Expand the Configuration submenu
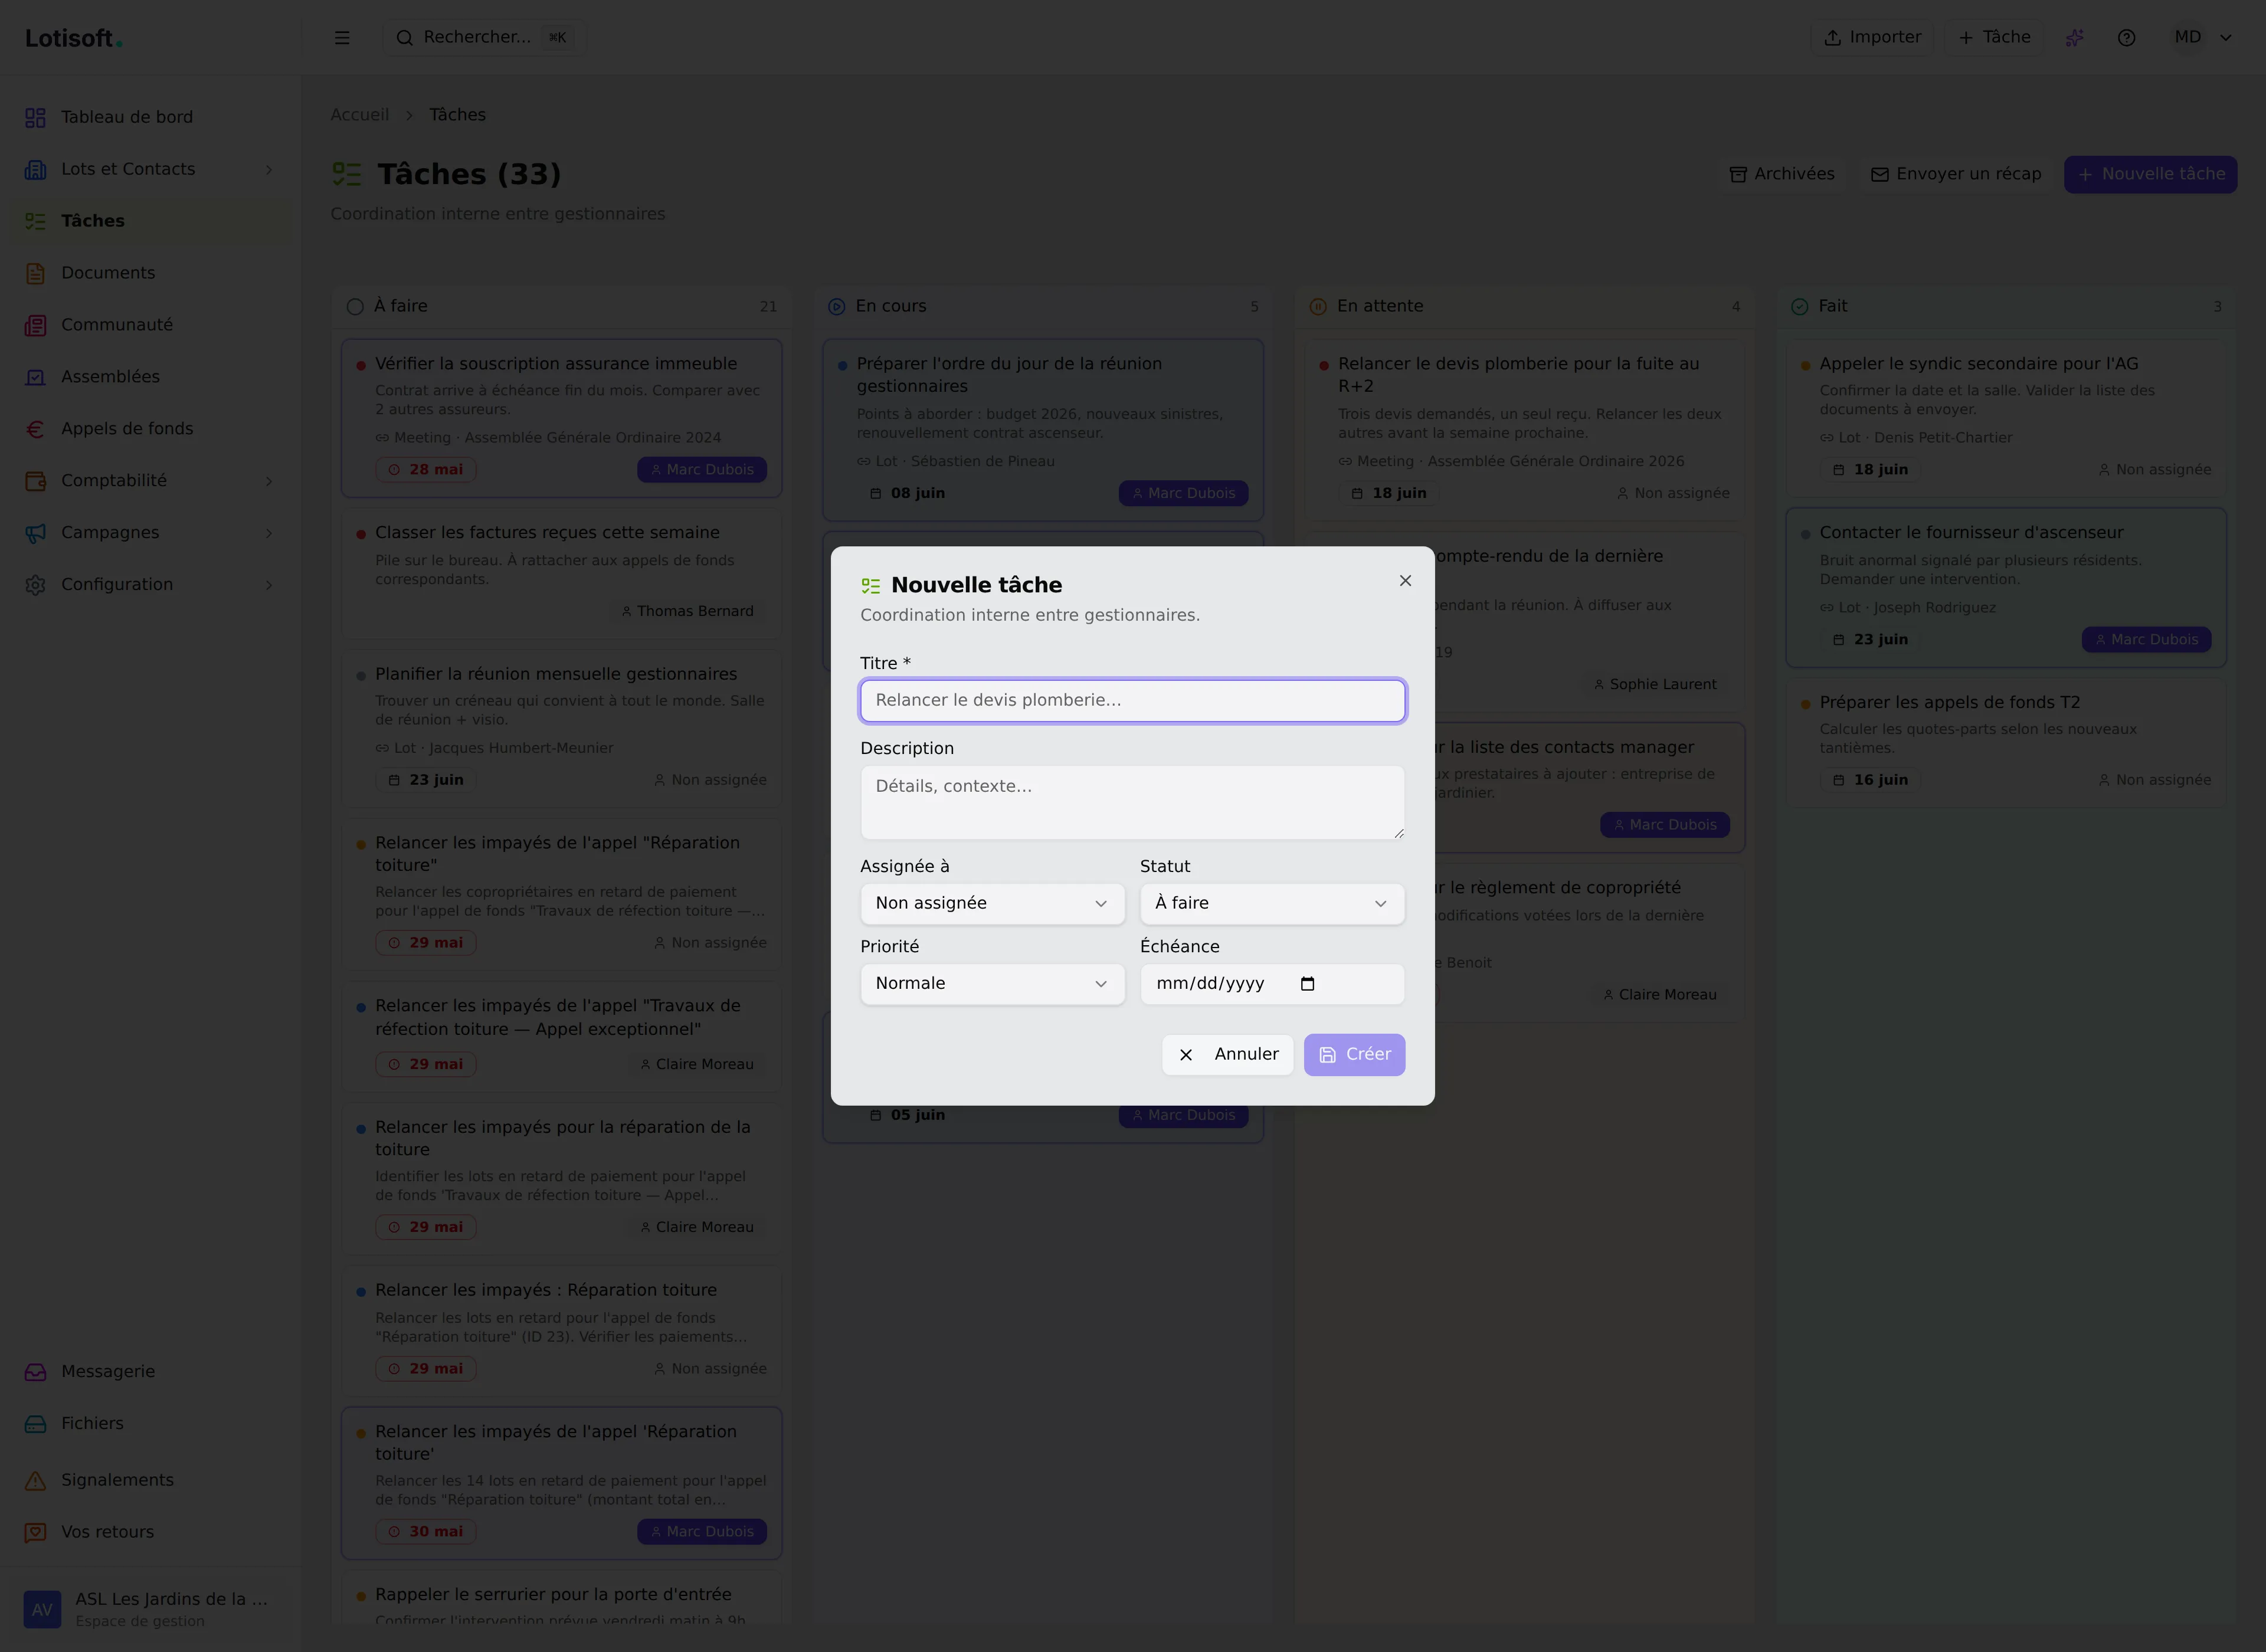Image resolution: width=2266 pixels, height=1652 pixels. (x=268, y=585)
